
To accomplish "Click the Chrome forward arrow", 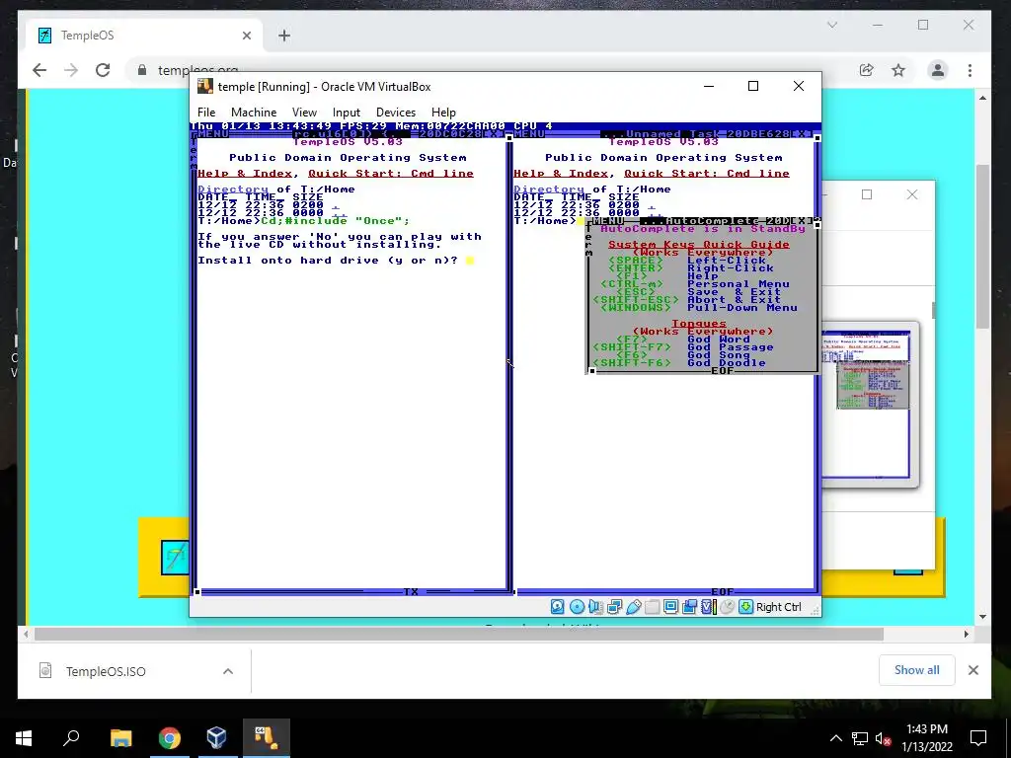I will click(x=71, y=70).
